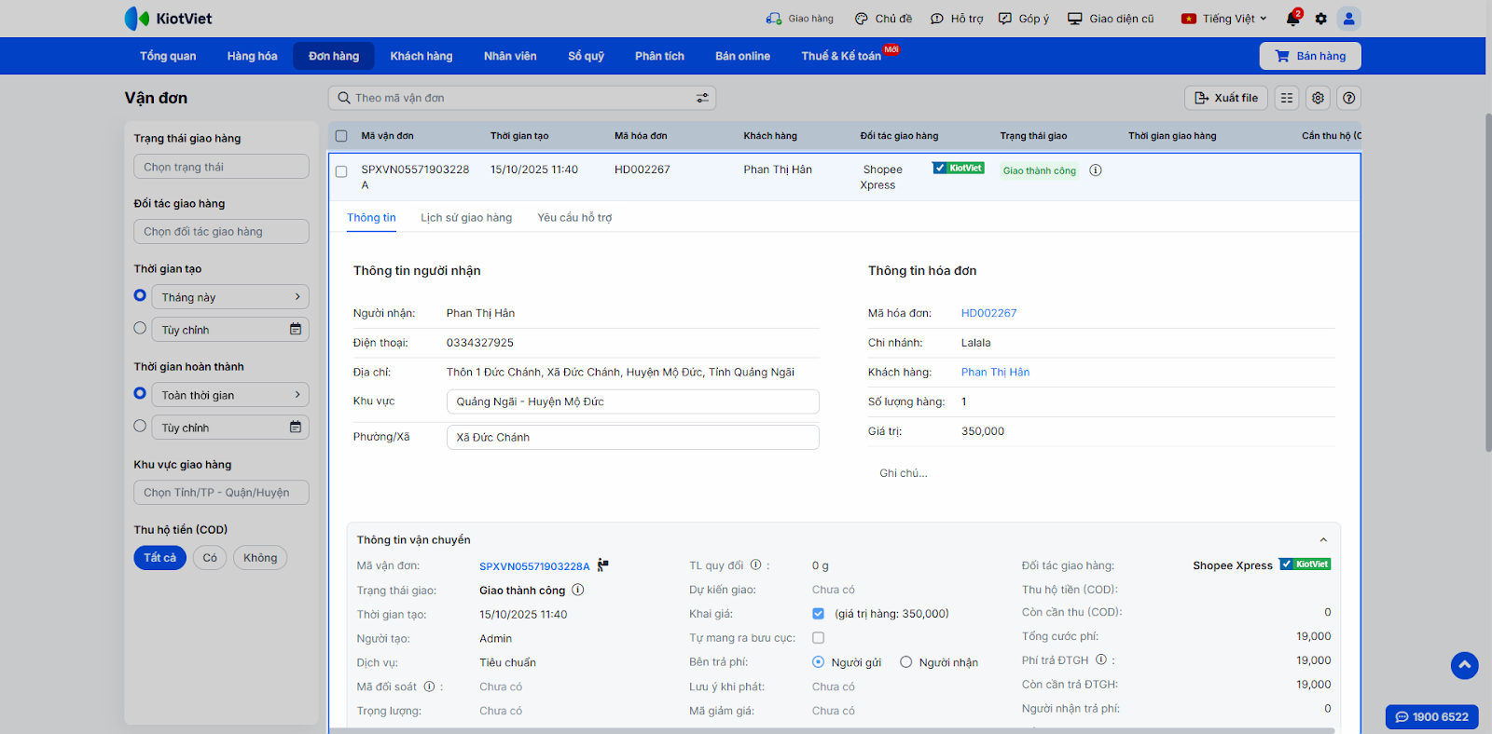Image resolution: width=1492 pixels, height=734 pixels.
Task: Open the settings gear in top bar
Action: pyautogui.click(x=1320, y=19)
